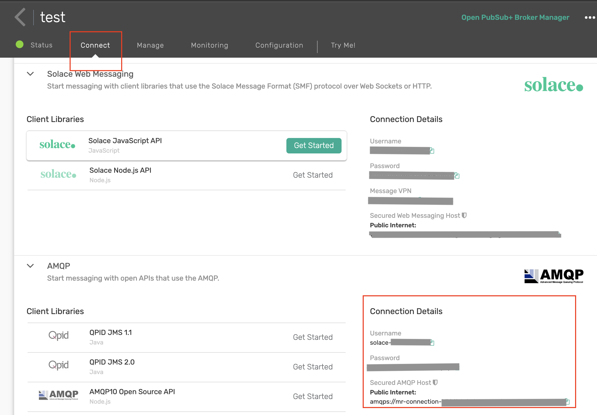Click the Solace Web Messaging section title
Image resolution: width=597 pixels, height=415 pixels.
pyautogui.click(x=90, y=74)
